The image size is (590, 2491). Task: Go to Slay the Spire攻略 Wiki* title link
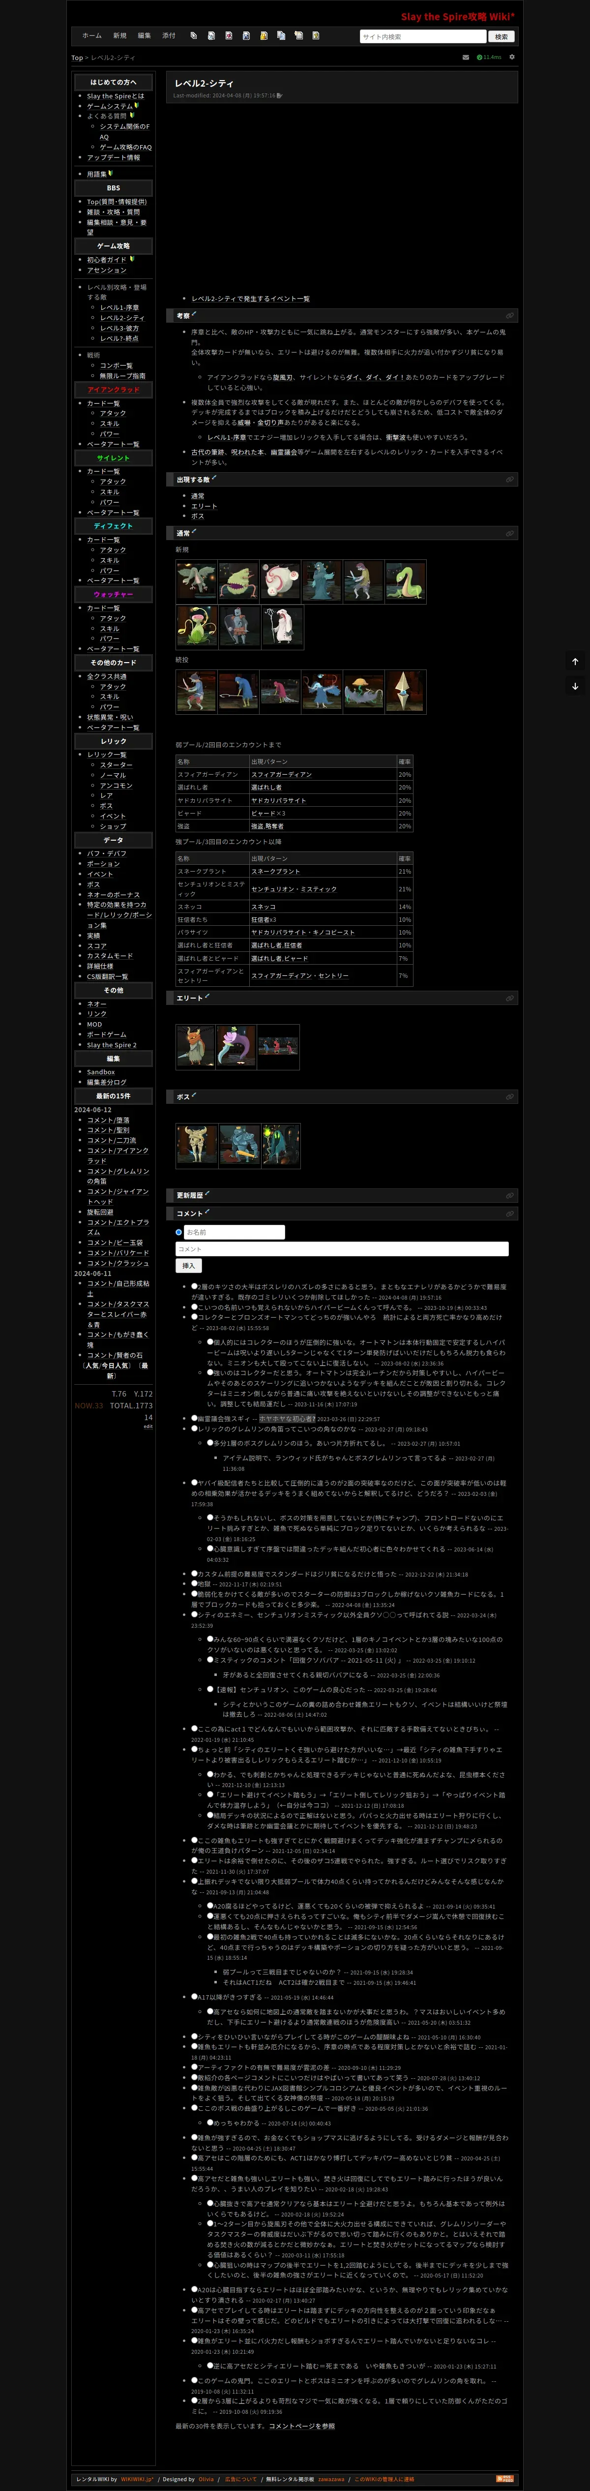click(x=457, y=16)
